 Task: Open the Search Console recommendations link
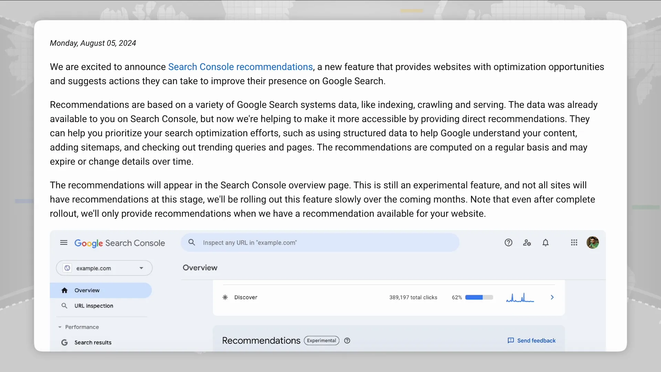(x=240, y=67)
